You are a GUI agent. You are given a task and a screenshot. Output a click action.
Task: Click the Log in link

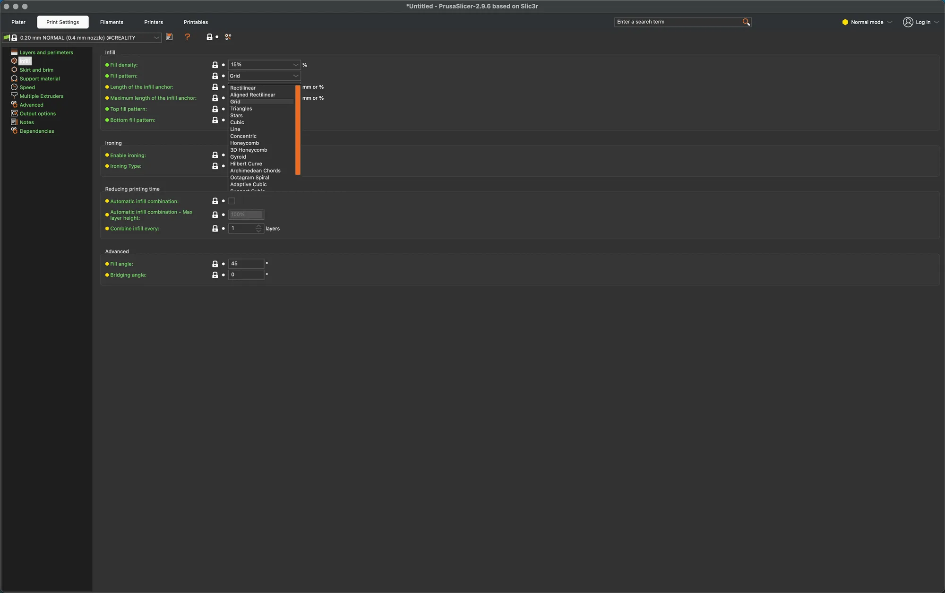click(x=923, y=22)
